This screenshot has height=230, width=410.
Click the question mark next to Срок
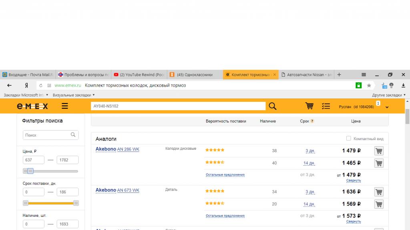pyautogui.click(x=312, y=121)
